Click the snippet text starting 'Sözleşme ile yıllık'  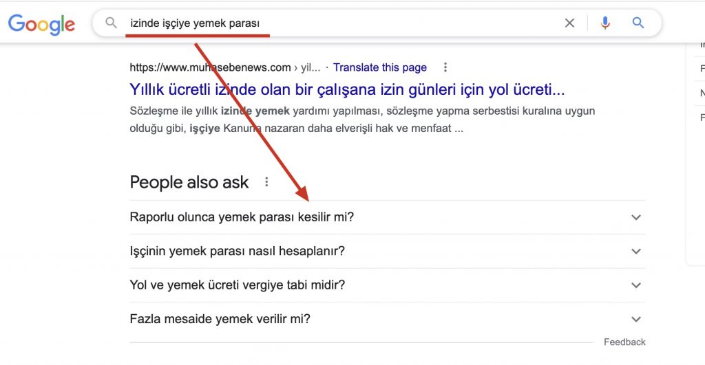pyautogui.click(x=362, y=120)
